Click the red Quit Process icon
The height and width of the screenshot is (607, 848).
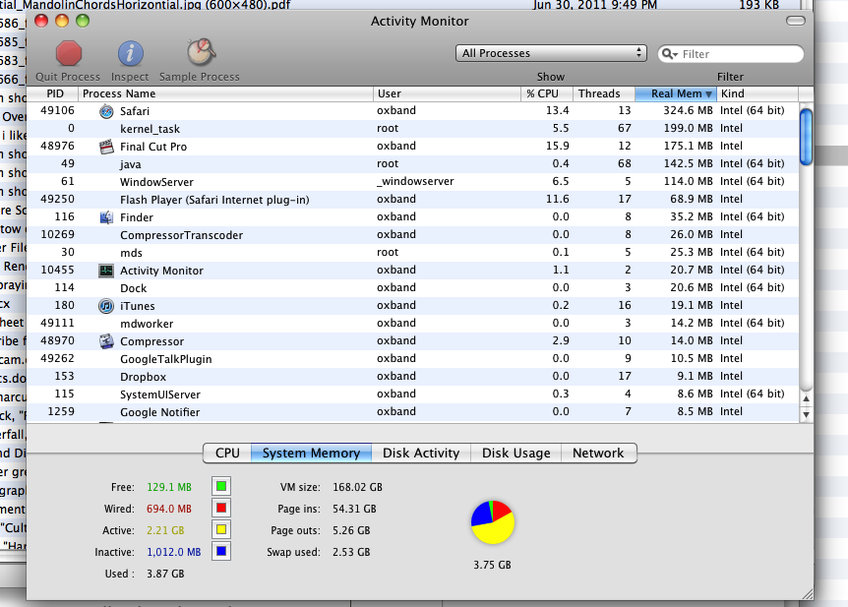coord(69,53)
